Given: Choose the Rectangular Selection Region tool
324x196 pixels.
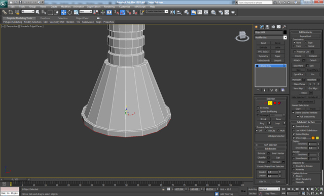Looking at the screenshot, I should click(x=50, y=12).
